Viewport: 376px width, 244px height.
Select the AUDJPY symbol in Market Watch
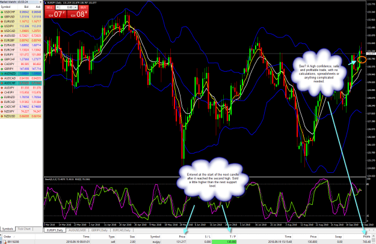[x=9, y=88]
